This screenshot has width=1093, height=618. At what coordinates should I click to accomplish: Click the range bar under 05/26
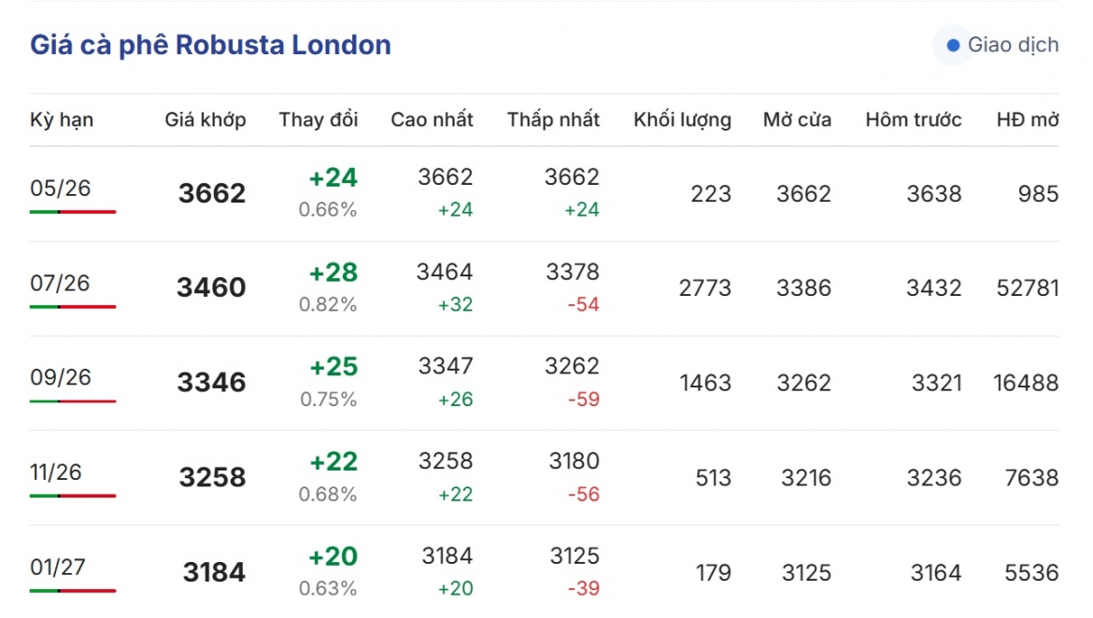click(73, 212)
